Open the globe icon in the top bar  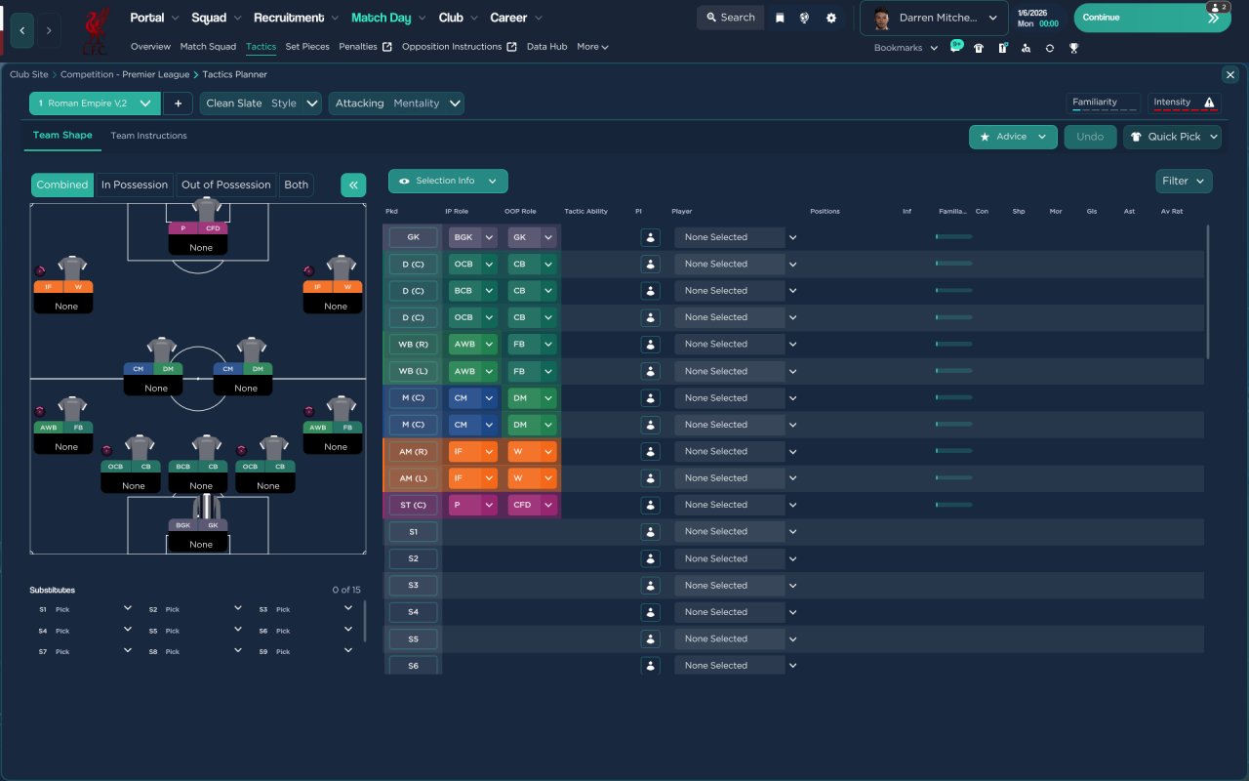(805, 18)
